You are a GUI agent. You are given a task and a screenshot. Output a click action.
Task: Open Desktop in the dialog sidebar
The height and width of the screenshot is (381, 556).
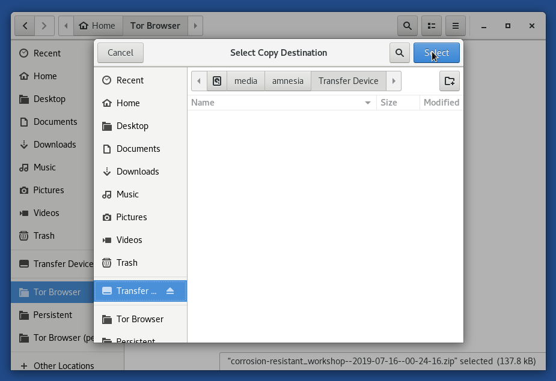coord(141,126)
